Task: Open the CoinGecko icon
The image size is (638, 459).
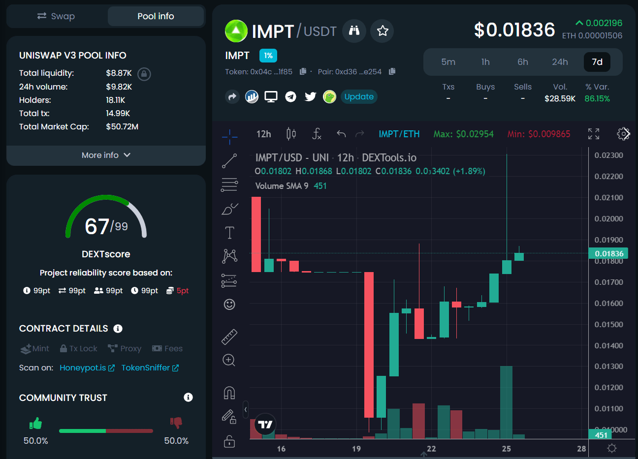Action: point(329,96)
